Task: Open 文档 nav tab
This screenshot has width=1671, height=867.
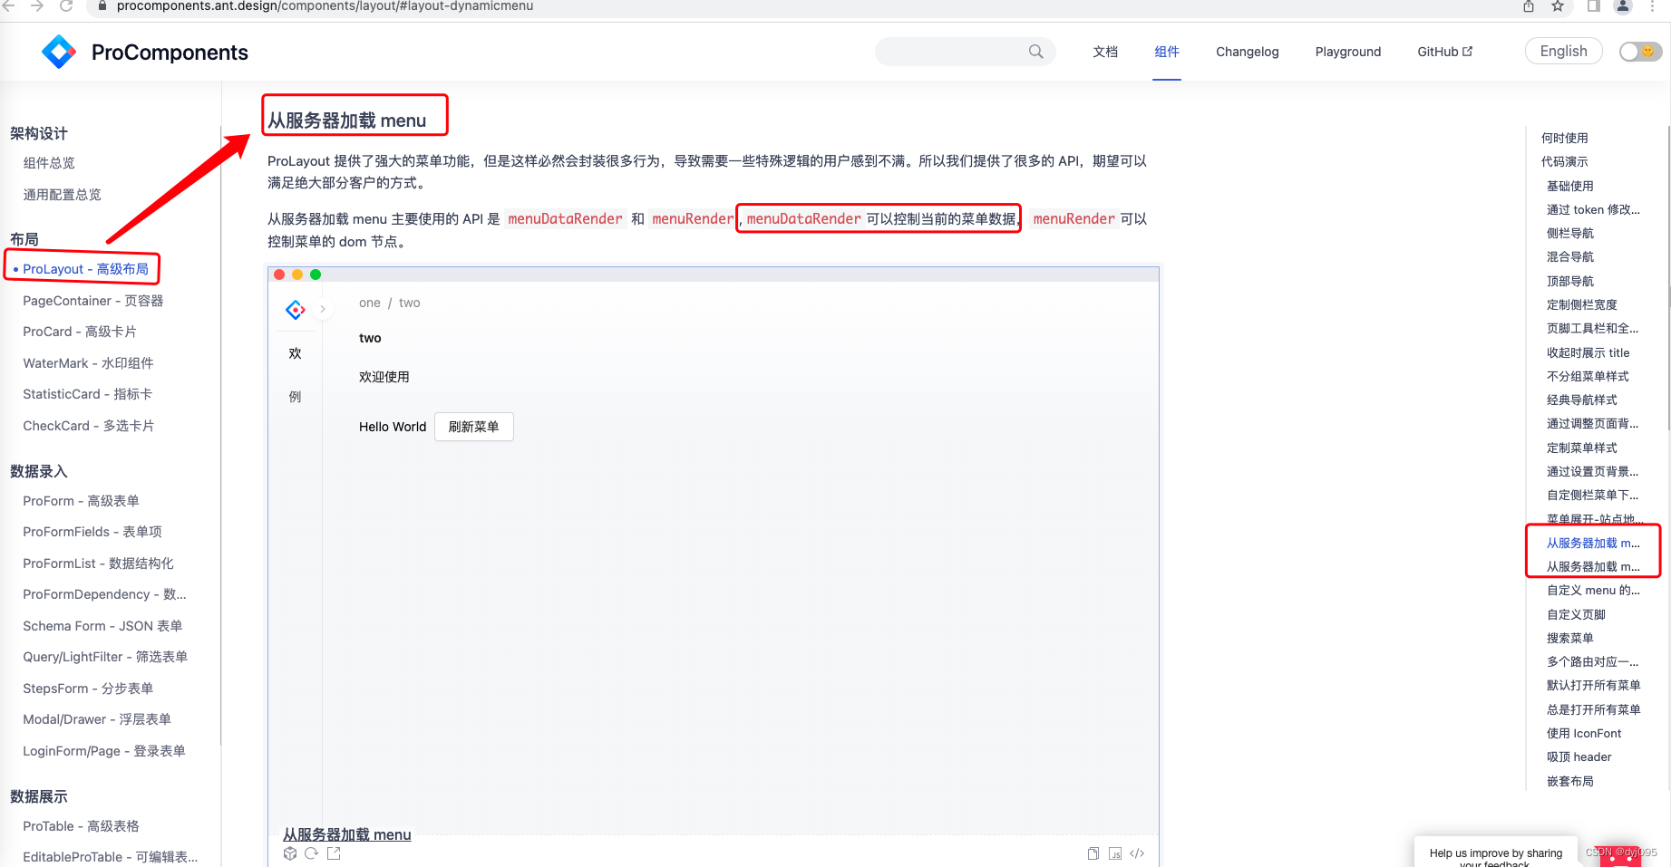Action: [1105, 52]
